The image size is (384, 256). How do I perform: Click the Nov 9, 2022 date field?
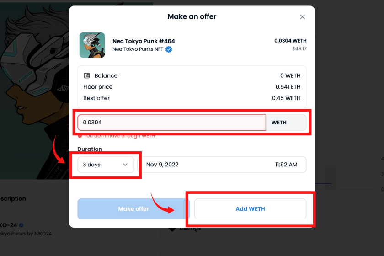[x=162, y=165]
